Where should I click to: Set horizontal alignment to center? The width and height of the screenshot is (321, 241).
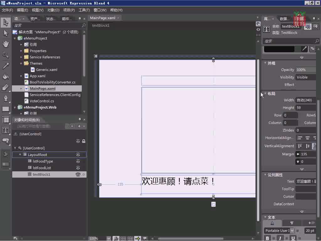point(308,138)
